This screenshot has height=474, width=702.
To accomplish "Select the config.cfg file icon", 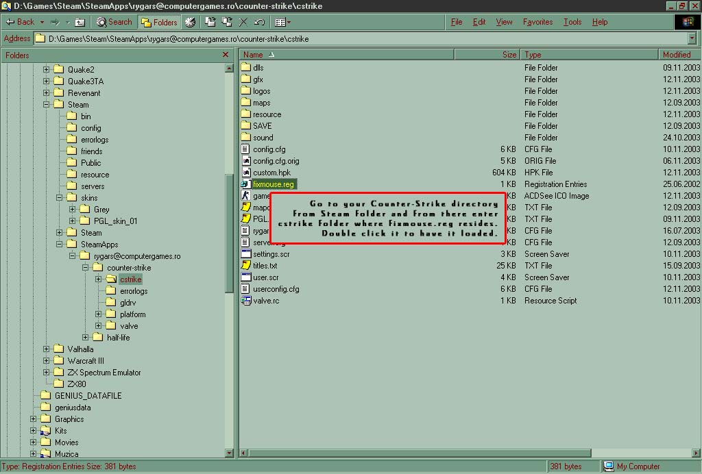I will pos(245,149).
